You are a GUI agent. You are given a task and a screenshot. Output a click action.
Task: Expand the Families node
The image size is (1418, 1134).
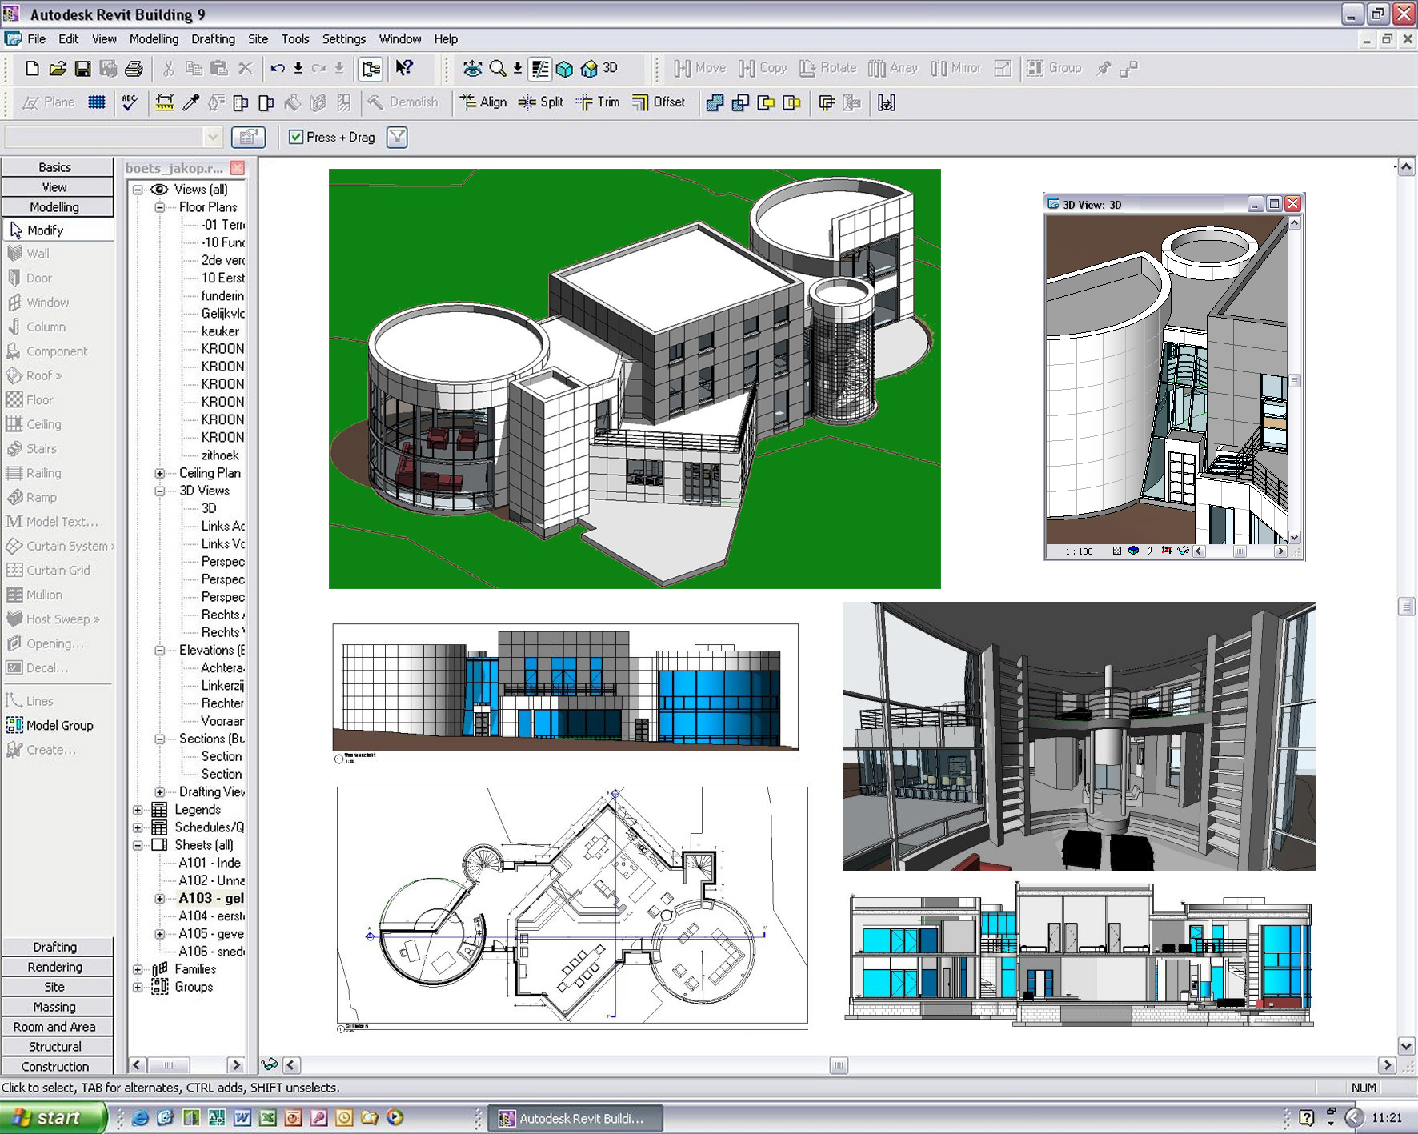pyautogui.click(x=138, y=969)
